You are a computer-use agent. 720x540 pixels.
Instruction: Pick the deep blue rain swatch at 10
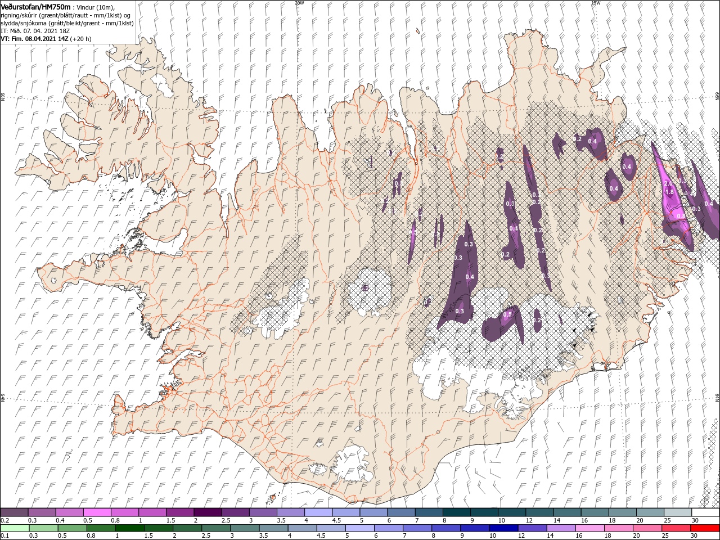tap(504, 528)
